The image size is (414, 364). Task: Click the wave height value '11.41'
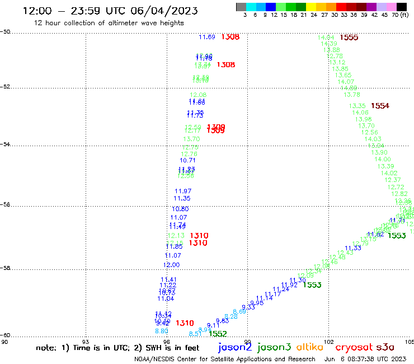pyautogui.click(x=169, y=279)
